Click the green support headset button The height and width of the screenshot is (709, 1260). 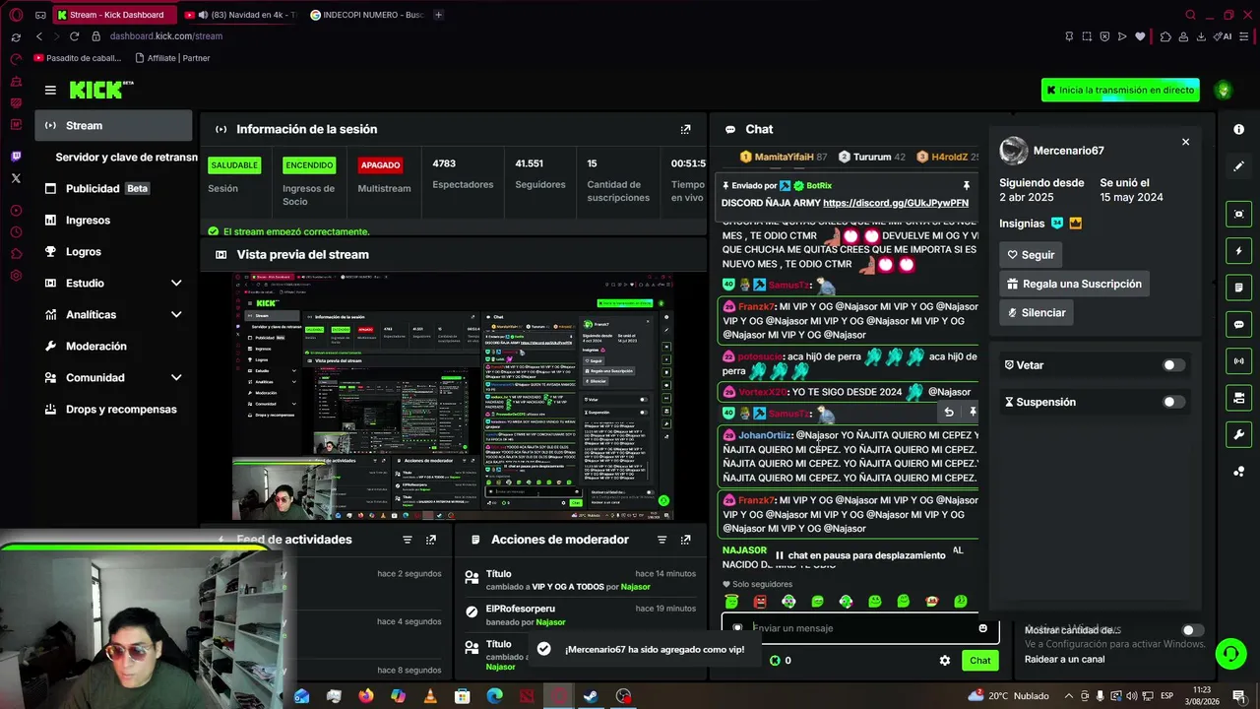tap(1229, 653)
